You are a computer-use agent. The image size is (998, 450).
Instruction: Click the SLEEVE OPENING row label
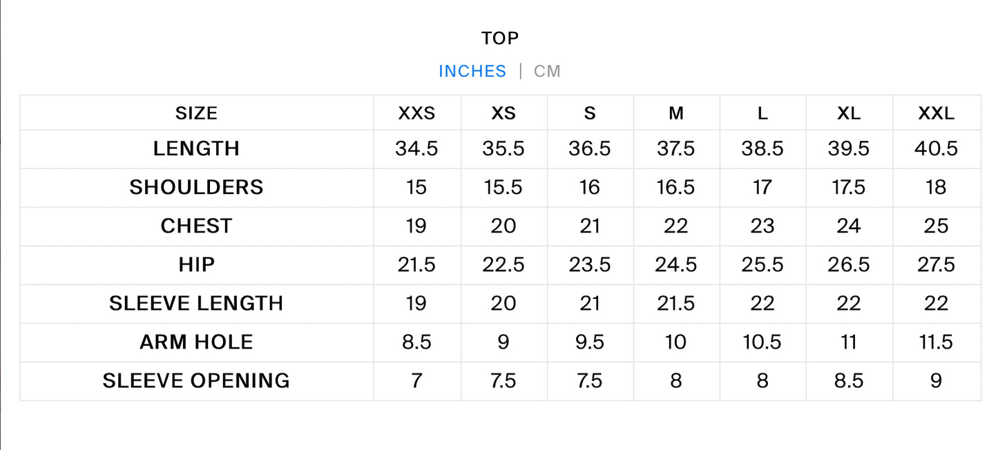coord(196,380)
